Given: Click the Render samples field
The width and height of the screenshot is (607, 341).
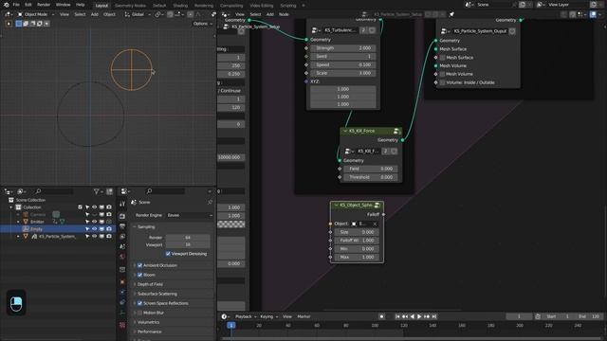Looking at the screenshot, I should tap(188, 238).
